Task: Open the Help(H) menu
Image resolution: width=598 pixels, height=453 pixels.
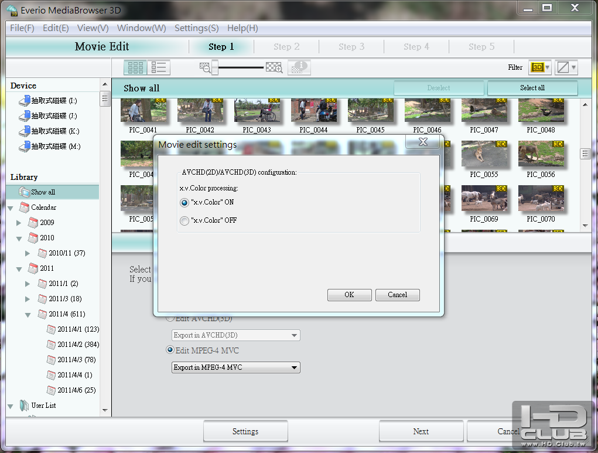Action: [x=242, y=28]
